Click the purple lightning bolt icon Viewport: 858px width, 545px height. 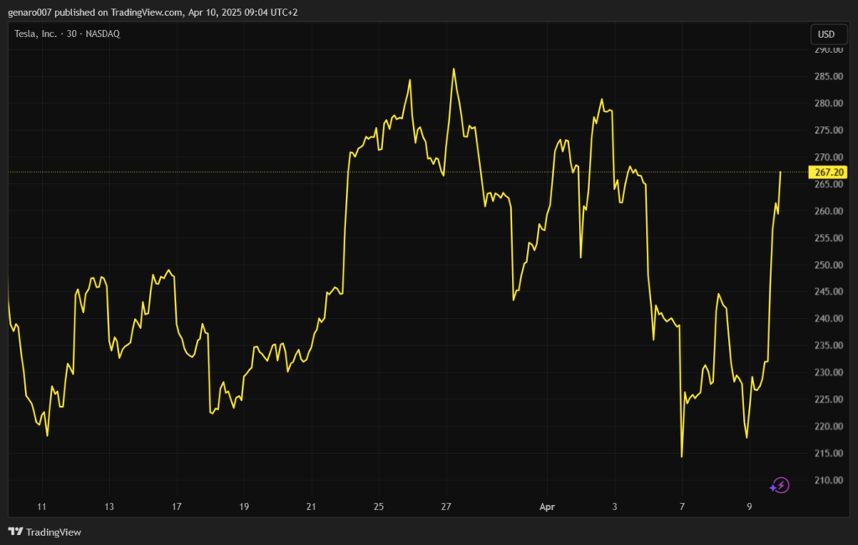(x=780, y=485)
